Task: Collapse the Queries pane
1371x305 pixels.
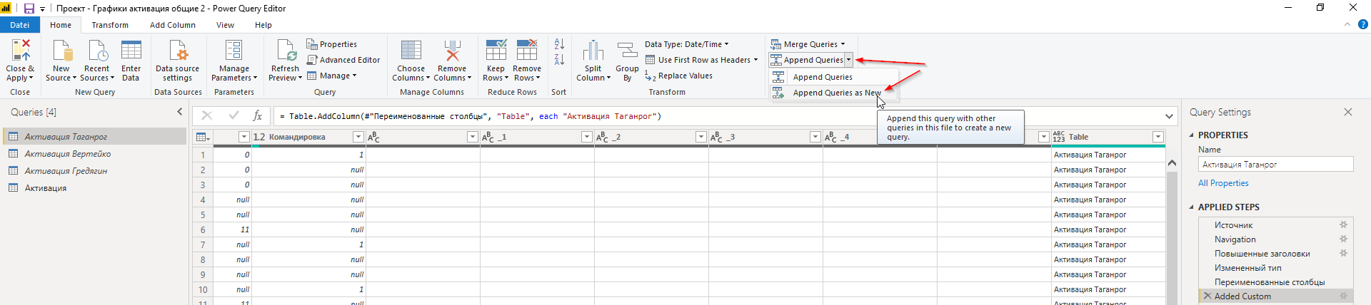Action: pyautogui.click(x=179, y=112)
